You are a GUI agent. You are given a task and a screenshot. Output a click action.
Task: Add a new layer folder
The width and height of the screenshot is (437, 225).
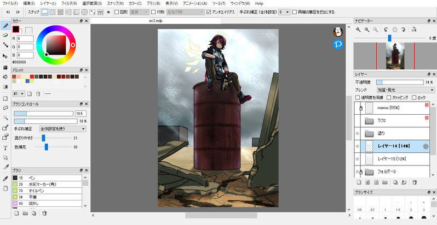(384, 182)
